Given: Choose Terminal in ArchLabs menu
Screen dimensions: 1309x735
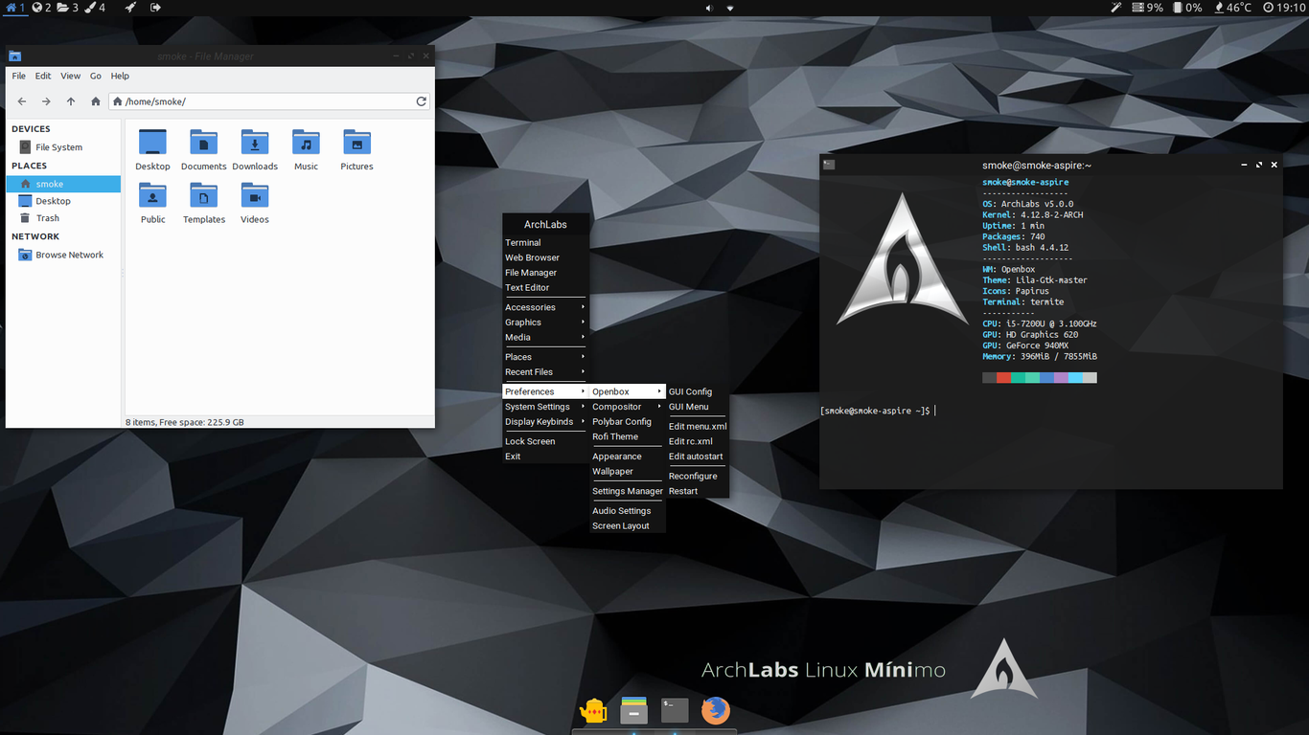Looking at the screenshot, I should (545, 243).
